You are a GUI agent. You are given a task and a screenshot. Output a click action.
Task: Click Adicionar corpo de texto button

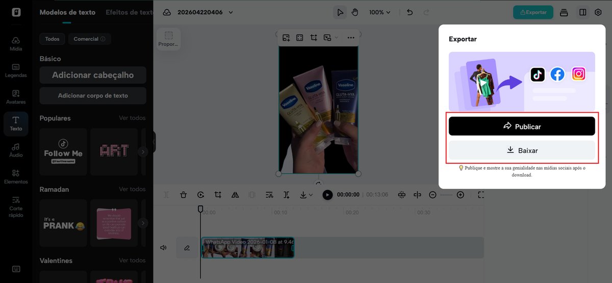[x=93, y=95]
